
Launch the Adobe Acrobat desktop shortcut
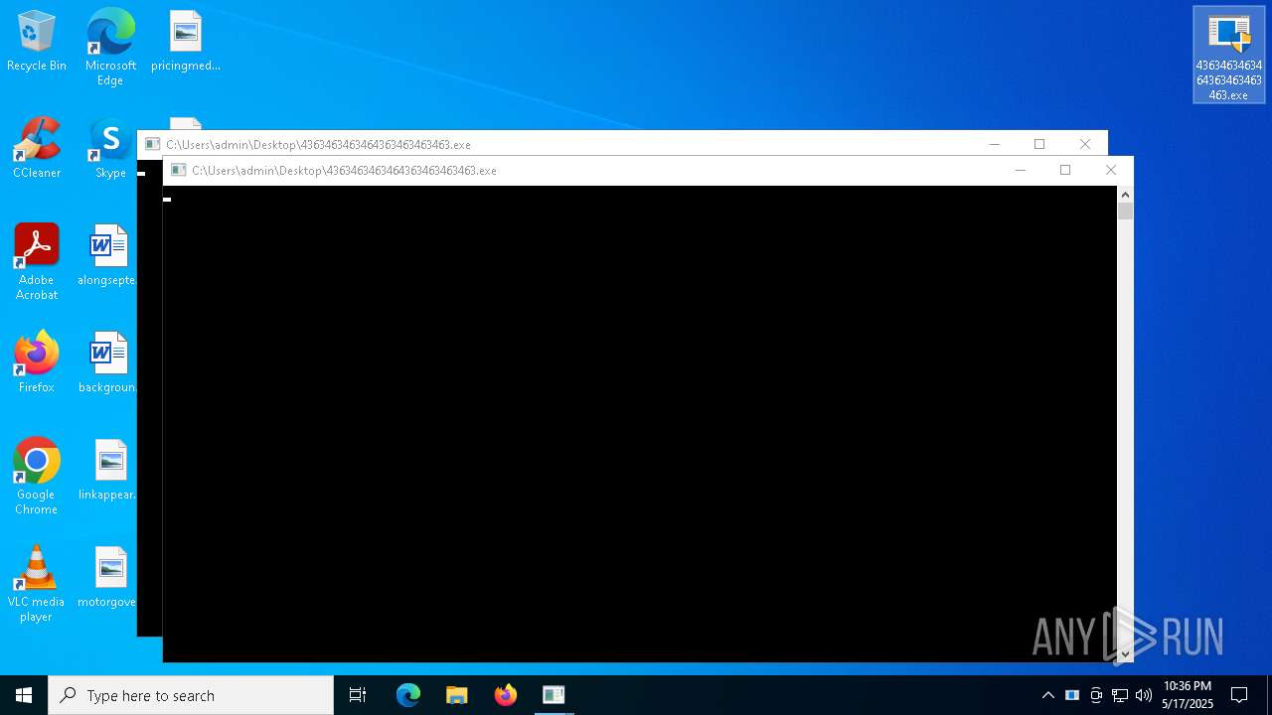coord(37,262)
